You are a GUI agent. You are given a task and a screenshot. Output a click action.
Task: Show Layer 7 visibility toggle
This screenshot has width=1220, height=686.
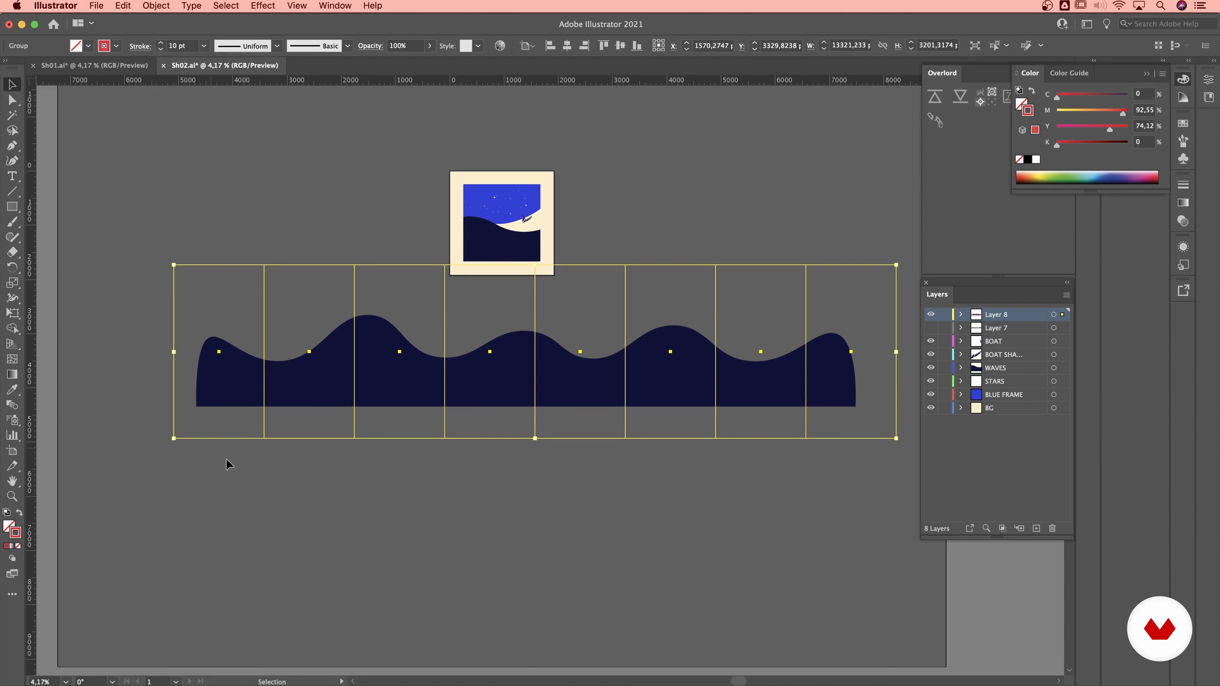point(931,328)
